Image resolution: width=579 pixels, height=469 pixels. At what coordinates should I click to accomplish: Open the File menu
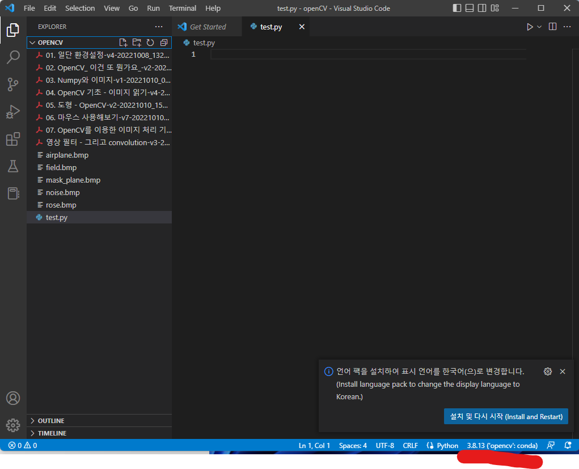pyautogui.click(x=29, y=8)
